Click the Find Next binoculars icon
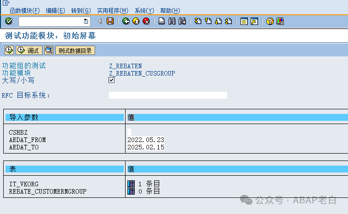 182,21
